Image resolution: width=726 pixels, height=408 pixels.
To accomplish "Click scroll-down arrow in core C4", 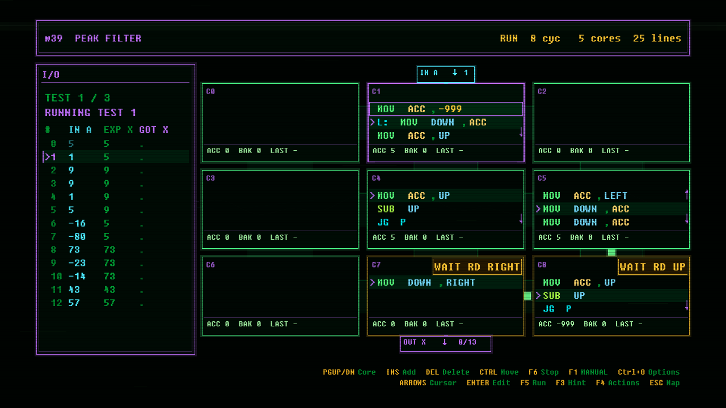I will [x=521, y=219].
